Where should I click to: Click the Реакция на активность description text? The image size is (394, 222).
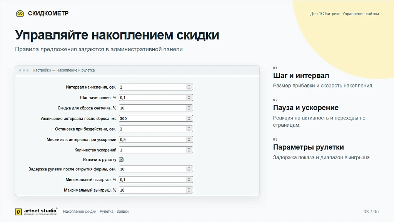point(319,121)
